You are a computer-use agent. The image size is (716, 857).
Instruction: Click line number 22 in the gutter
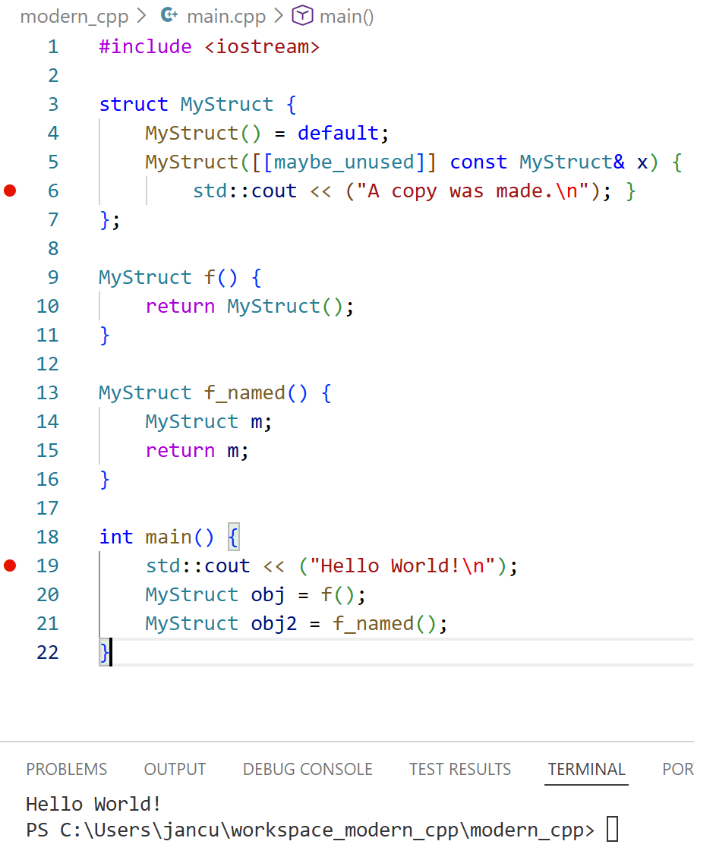48,653
